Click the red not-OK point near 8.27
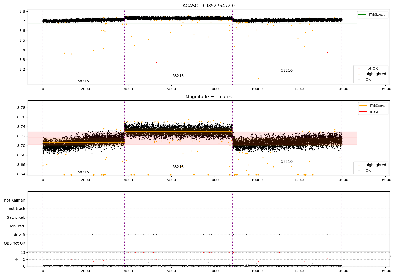 pyautogui.click(x=156, y=63)
